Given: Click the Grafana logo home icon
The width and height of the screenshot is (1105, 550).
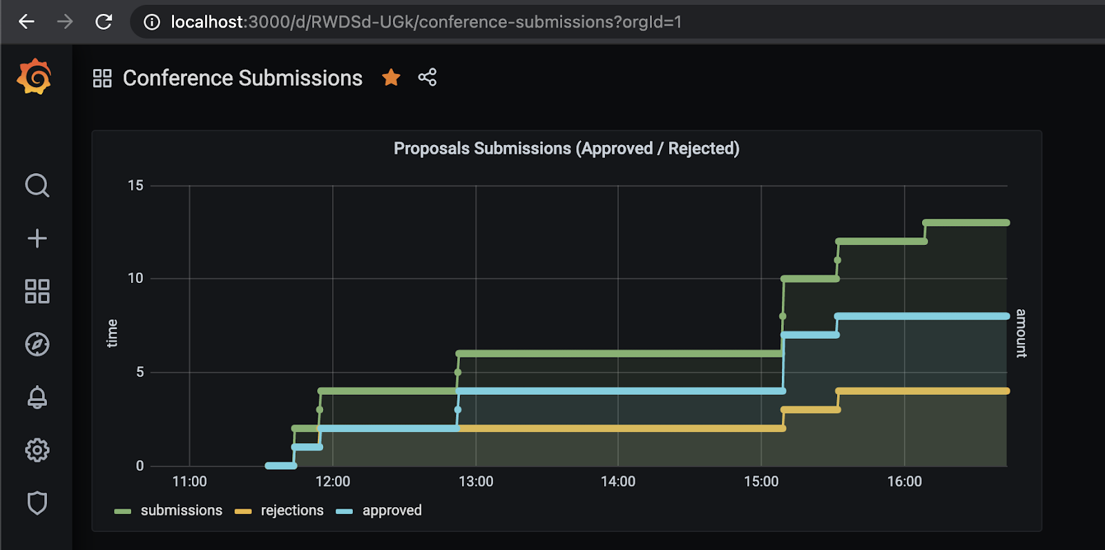Looking at the screenshot, I should (35, 77).
